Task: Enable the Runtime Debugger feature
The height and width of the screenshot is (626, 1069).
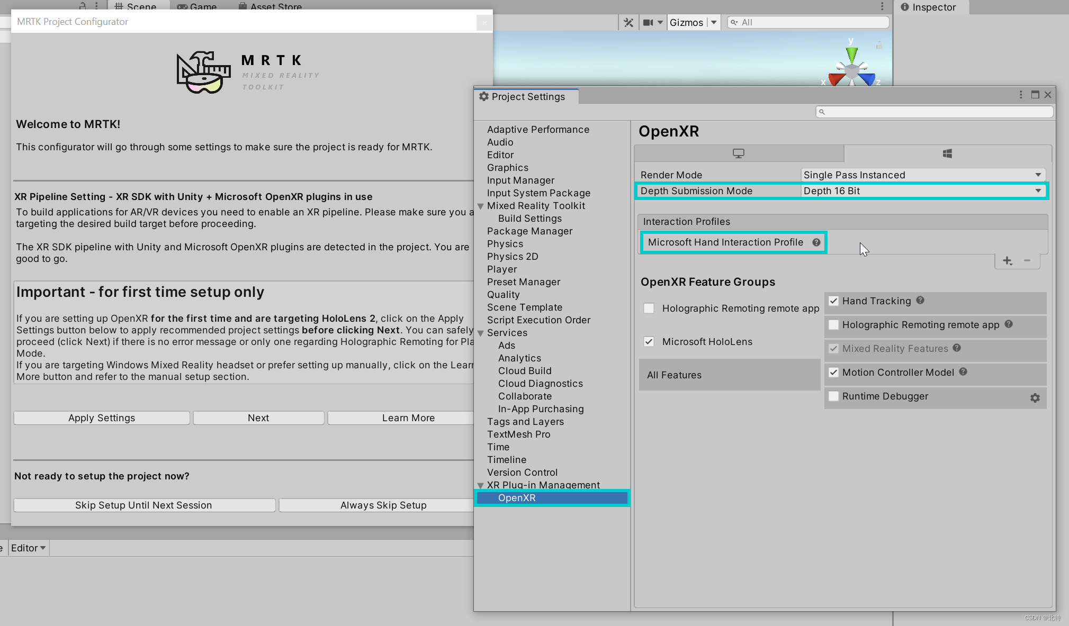Action: [x=834, y=396]
